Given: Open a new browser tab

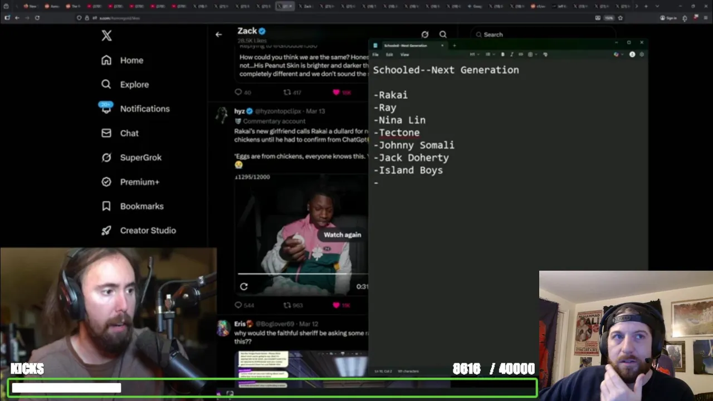Looking at the screenshot, I should (x=646, y=6).
